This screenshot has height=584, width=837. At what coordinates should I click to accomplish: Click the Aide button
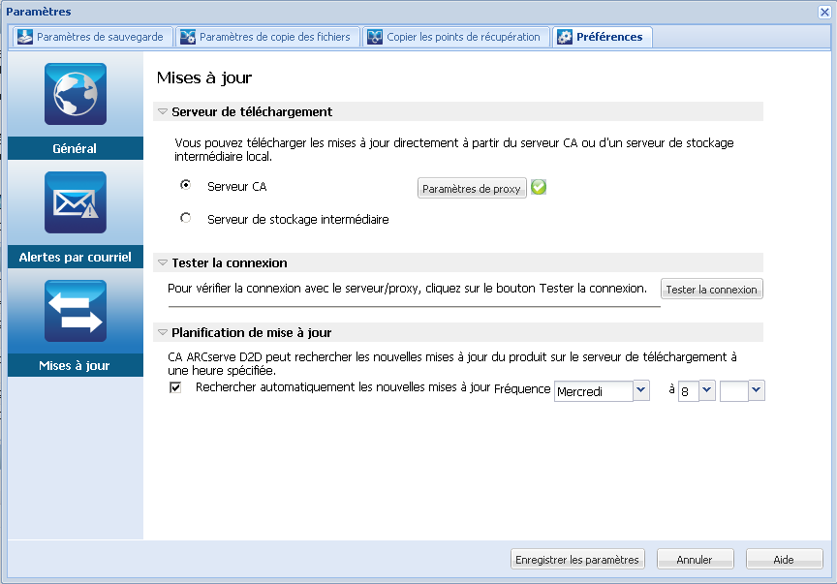784,560
